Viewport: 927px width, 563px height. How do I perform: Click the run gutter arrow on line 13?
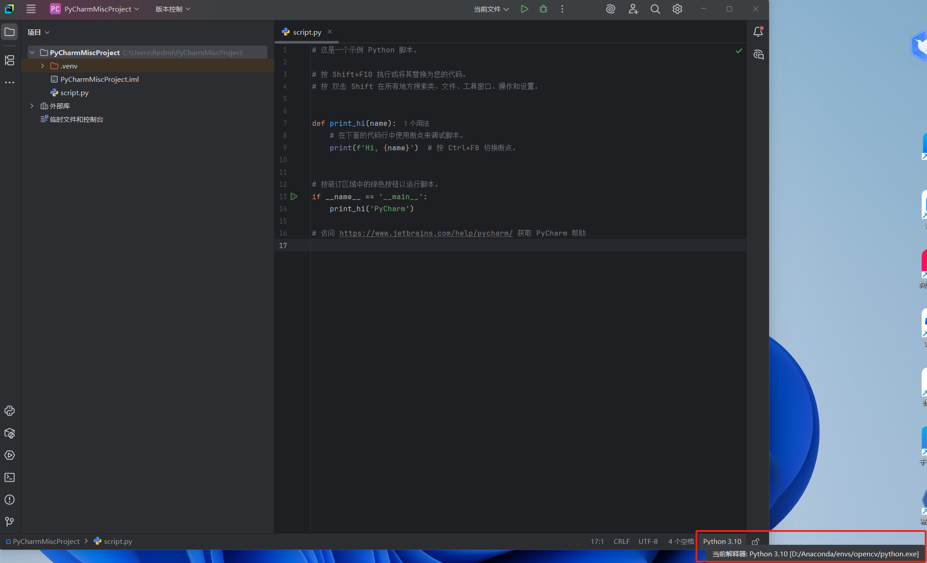click(x=294, y=196)
